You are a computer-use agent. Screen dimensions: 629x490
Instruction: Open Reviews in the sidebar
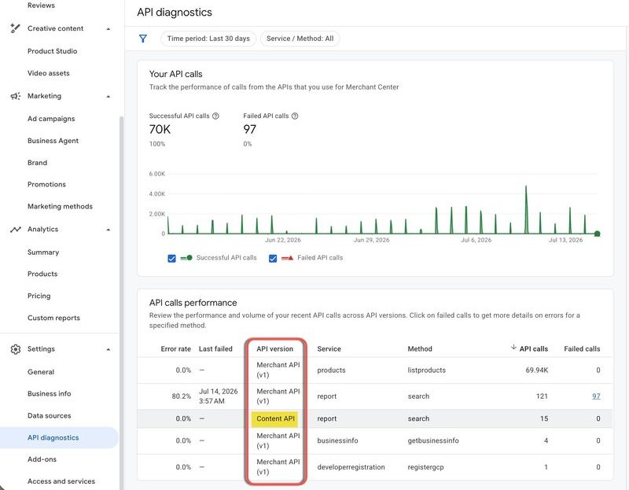click(41, 6)
